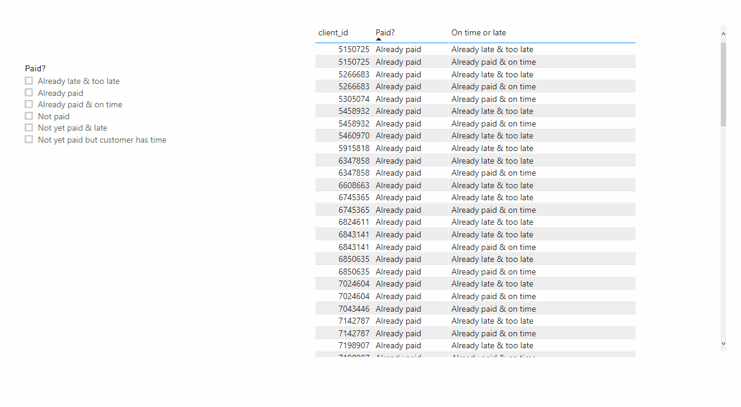Click 'Already paid' in row 6824611
This screenshot has height=407, width=741.
click(398, 222)
